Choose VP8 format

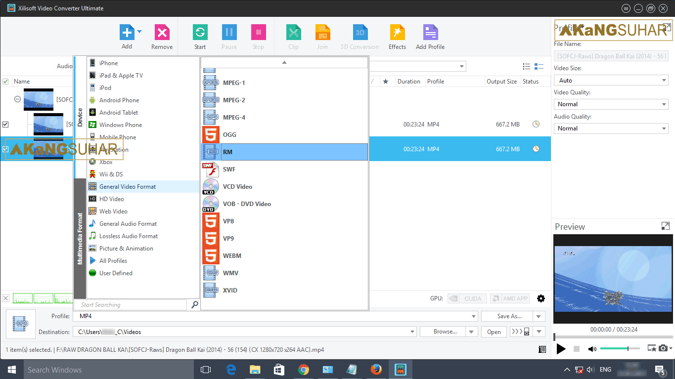[x=284, y=221]
